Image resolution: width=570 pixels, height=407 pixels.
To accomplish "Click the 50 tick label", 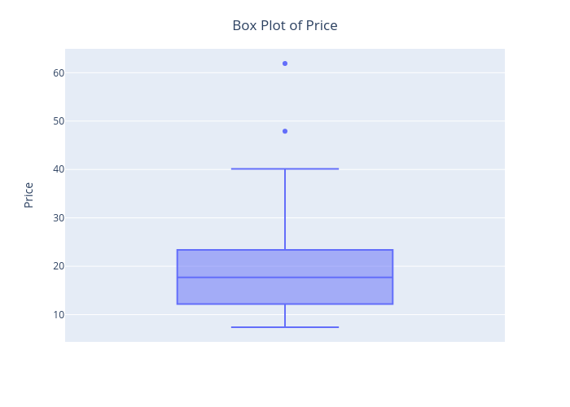I will click(59, 121).
